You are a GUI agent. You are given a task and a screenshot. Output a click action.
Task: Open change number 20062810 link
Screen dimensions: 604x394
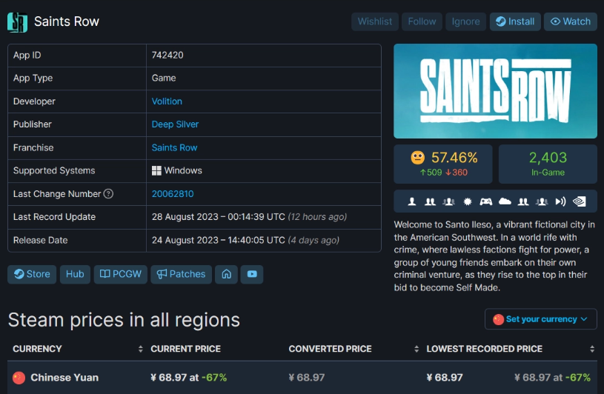click(x=173, y=193)
